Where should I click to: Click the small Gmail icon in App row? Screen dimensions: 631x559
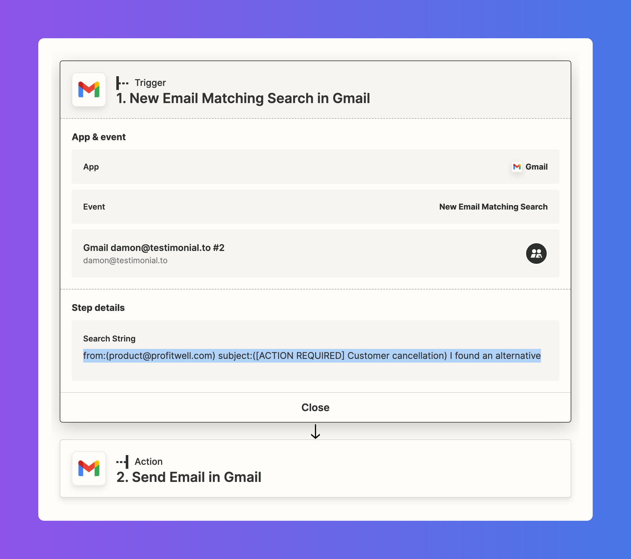tap(516, 167)
